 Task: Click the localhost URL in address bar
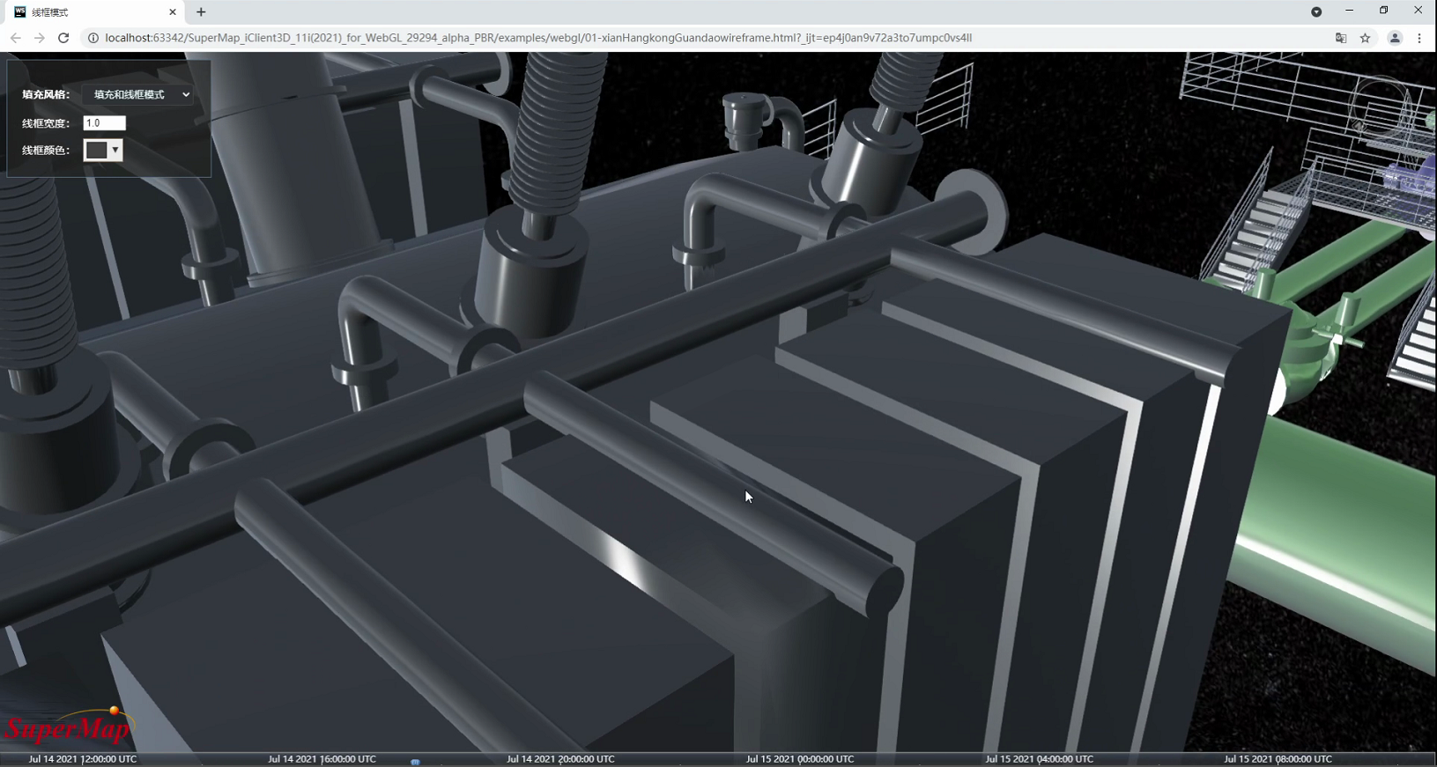[x=537, y=38]
